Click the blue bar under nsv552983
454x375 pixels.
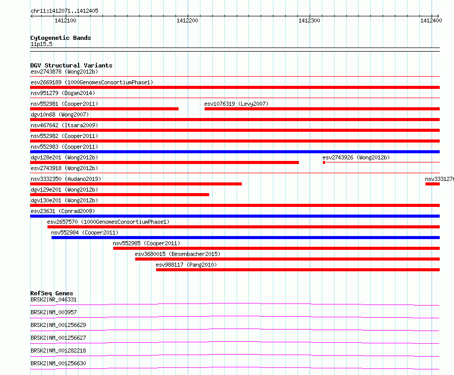point(235,152)
